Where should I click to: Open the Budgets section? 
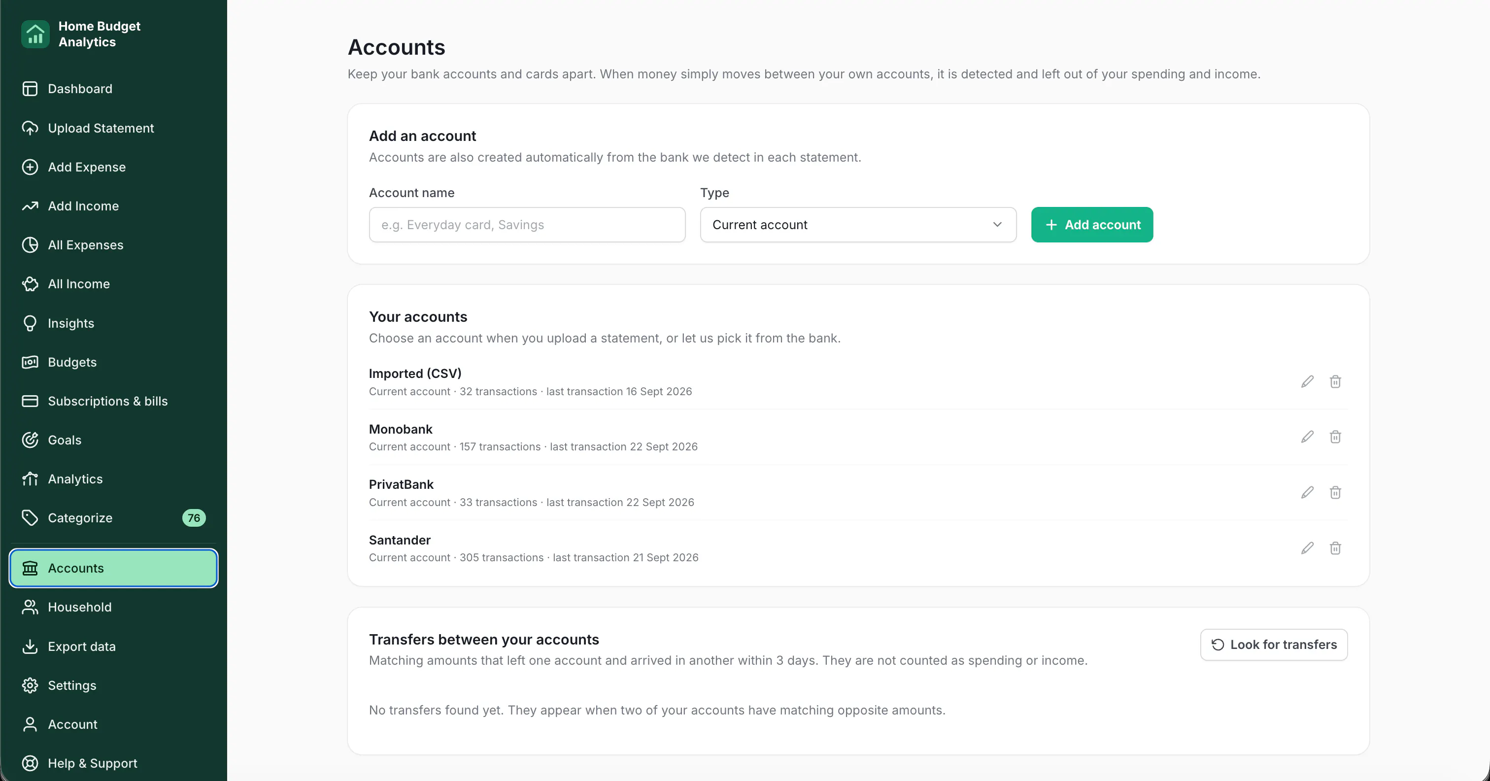click(113, 362)
